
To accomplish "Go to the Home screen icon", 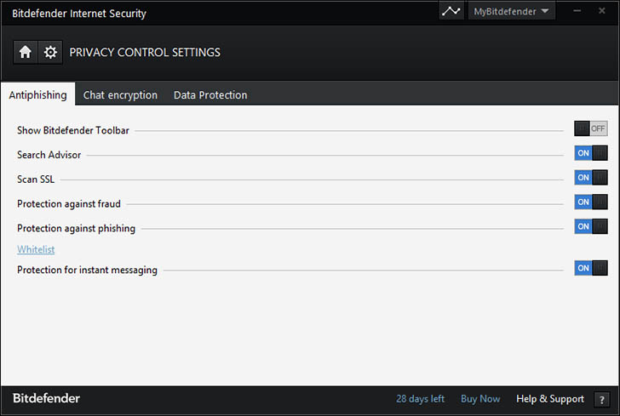I will [26, 52].
